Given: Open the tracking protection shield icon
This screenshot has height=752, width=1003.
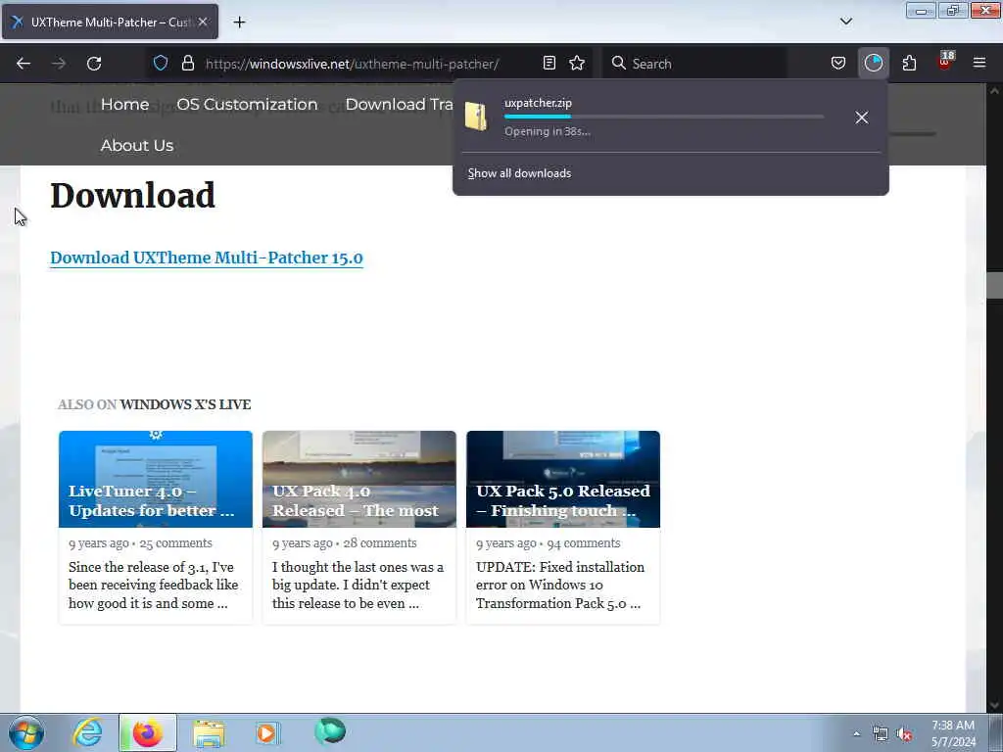Looking at the screenshot, I should [161, 63].
